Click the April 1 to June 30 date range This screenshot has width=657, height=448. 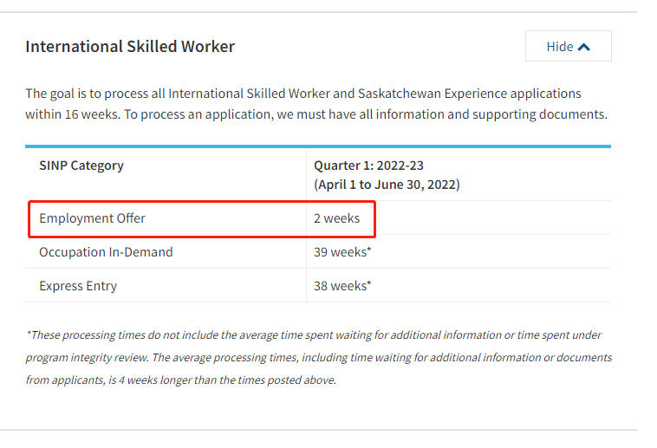tap(387, 185)
